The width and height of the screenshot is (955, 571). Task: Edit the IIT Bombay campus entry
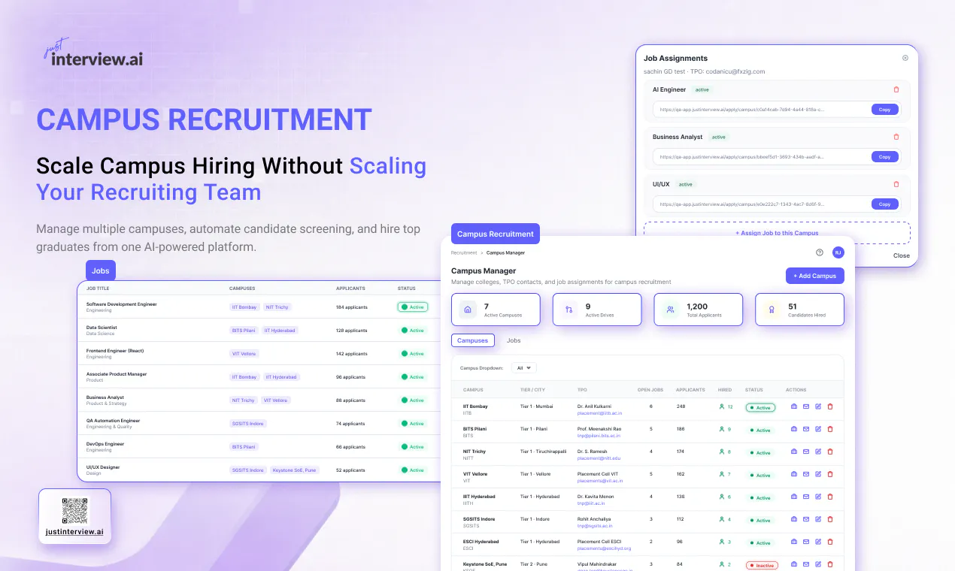pyautogui.click(x=818, y=406)
